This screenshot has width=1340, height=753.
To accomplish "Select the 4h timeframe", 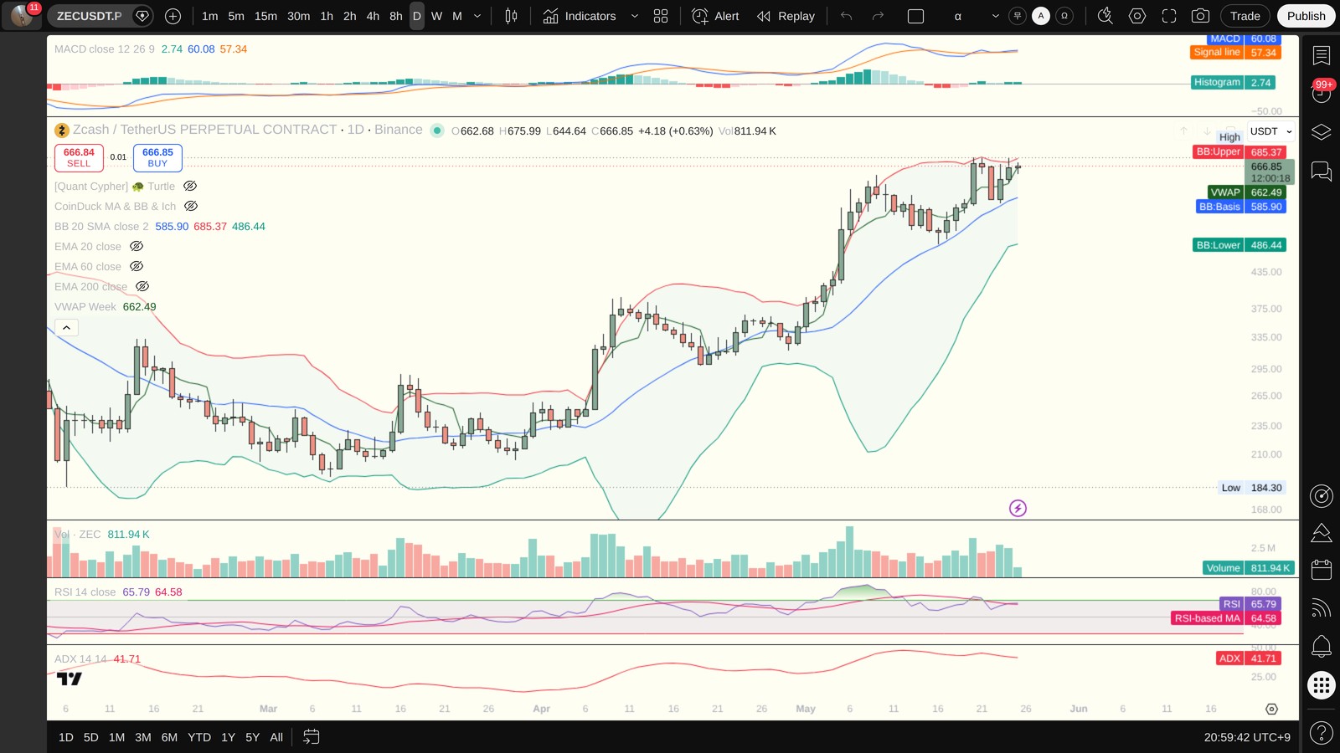I will click(x=373, y=16).
